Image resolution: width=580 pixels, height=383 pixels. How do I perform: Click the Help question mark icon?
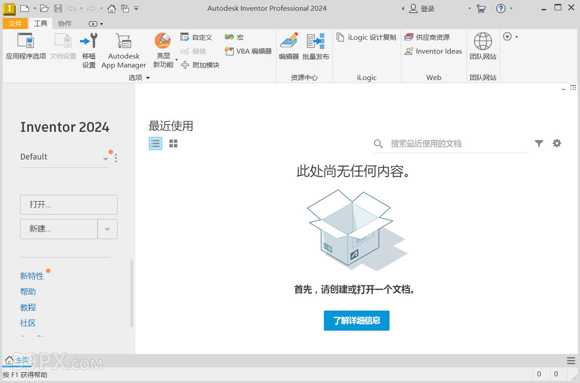coord(501,8)
